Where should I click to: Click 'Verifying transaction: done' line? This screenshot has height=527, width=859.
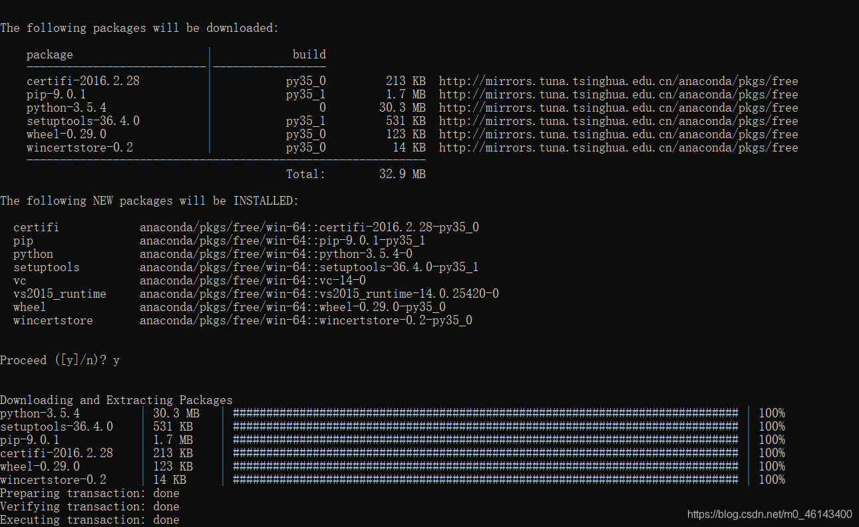90,506
